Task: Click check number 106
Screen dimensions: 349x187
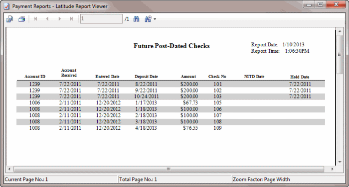Action: pos(218,109)
